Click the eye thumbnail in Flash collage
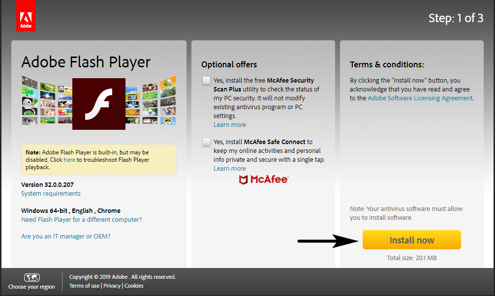The height and width of the screenshot is (296, 495). pos(30,120)
